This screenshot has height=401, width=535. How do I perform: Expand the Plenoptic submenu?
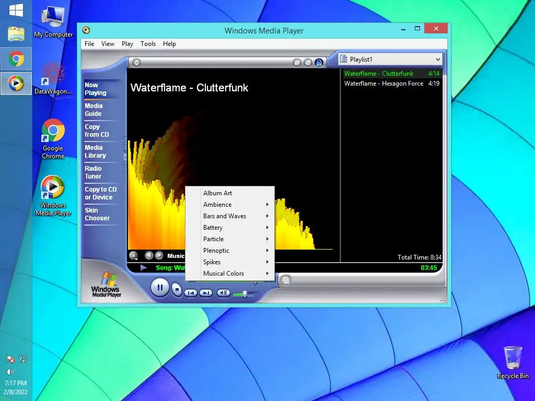(x=230, y=251)
